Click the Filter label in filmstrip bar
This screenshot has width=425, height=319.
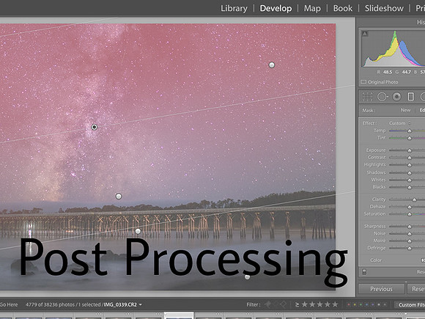click(254, 304)
